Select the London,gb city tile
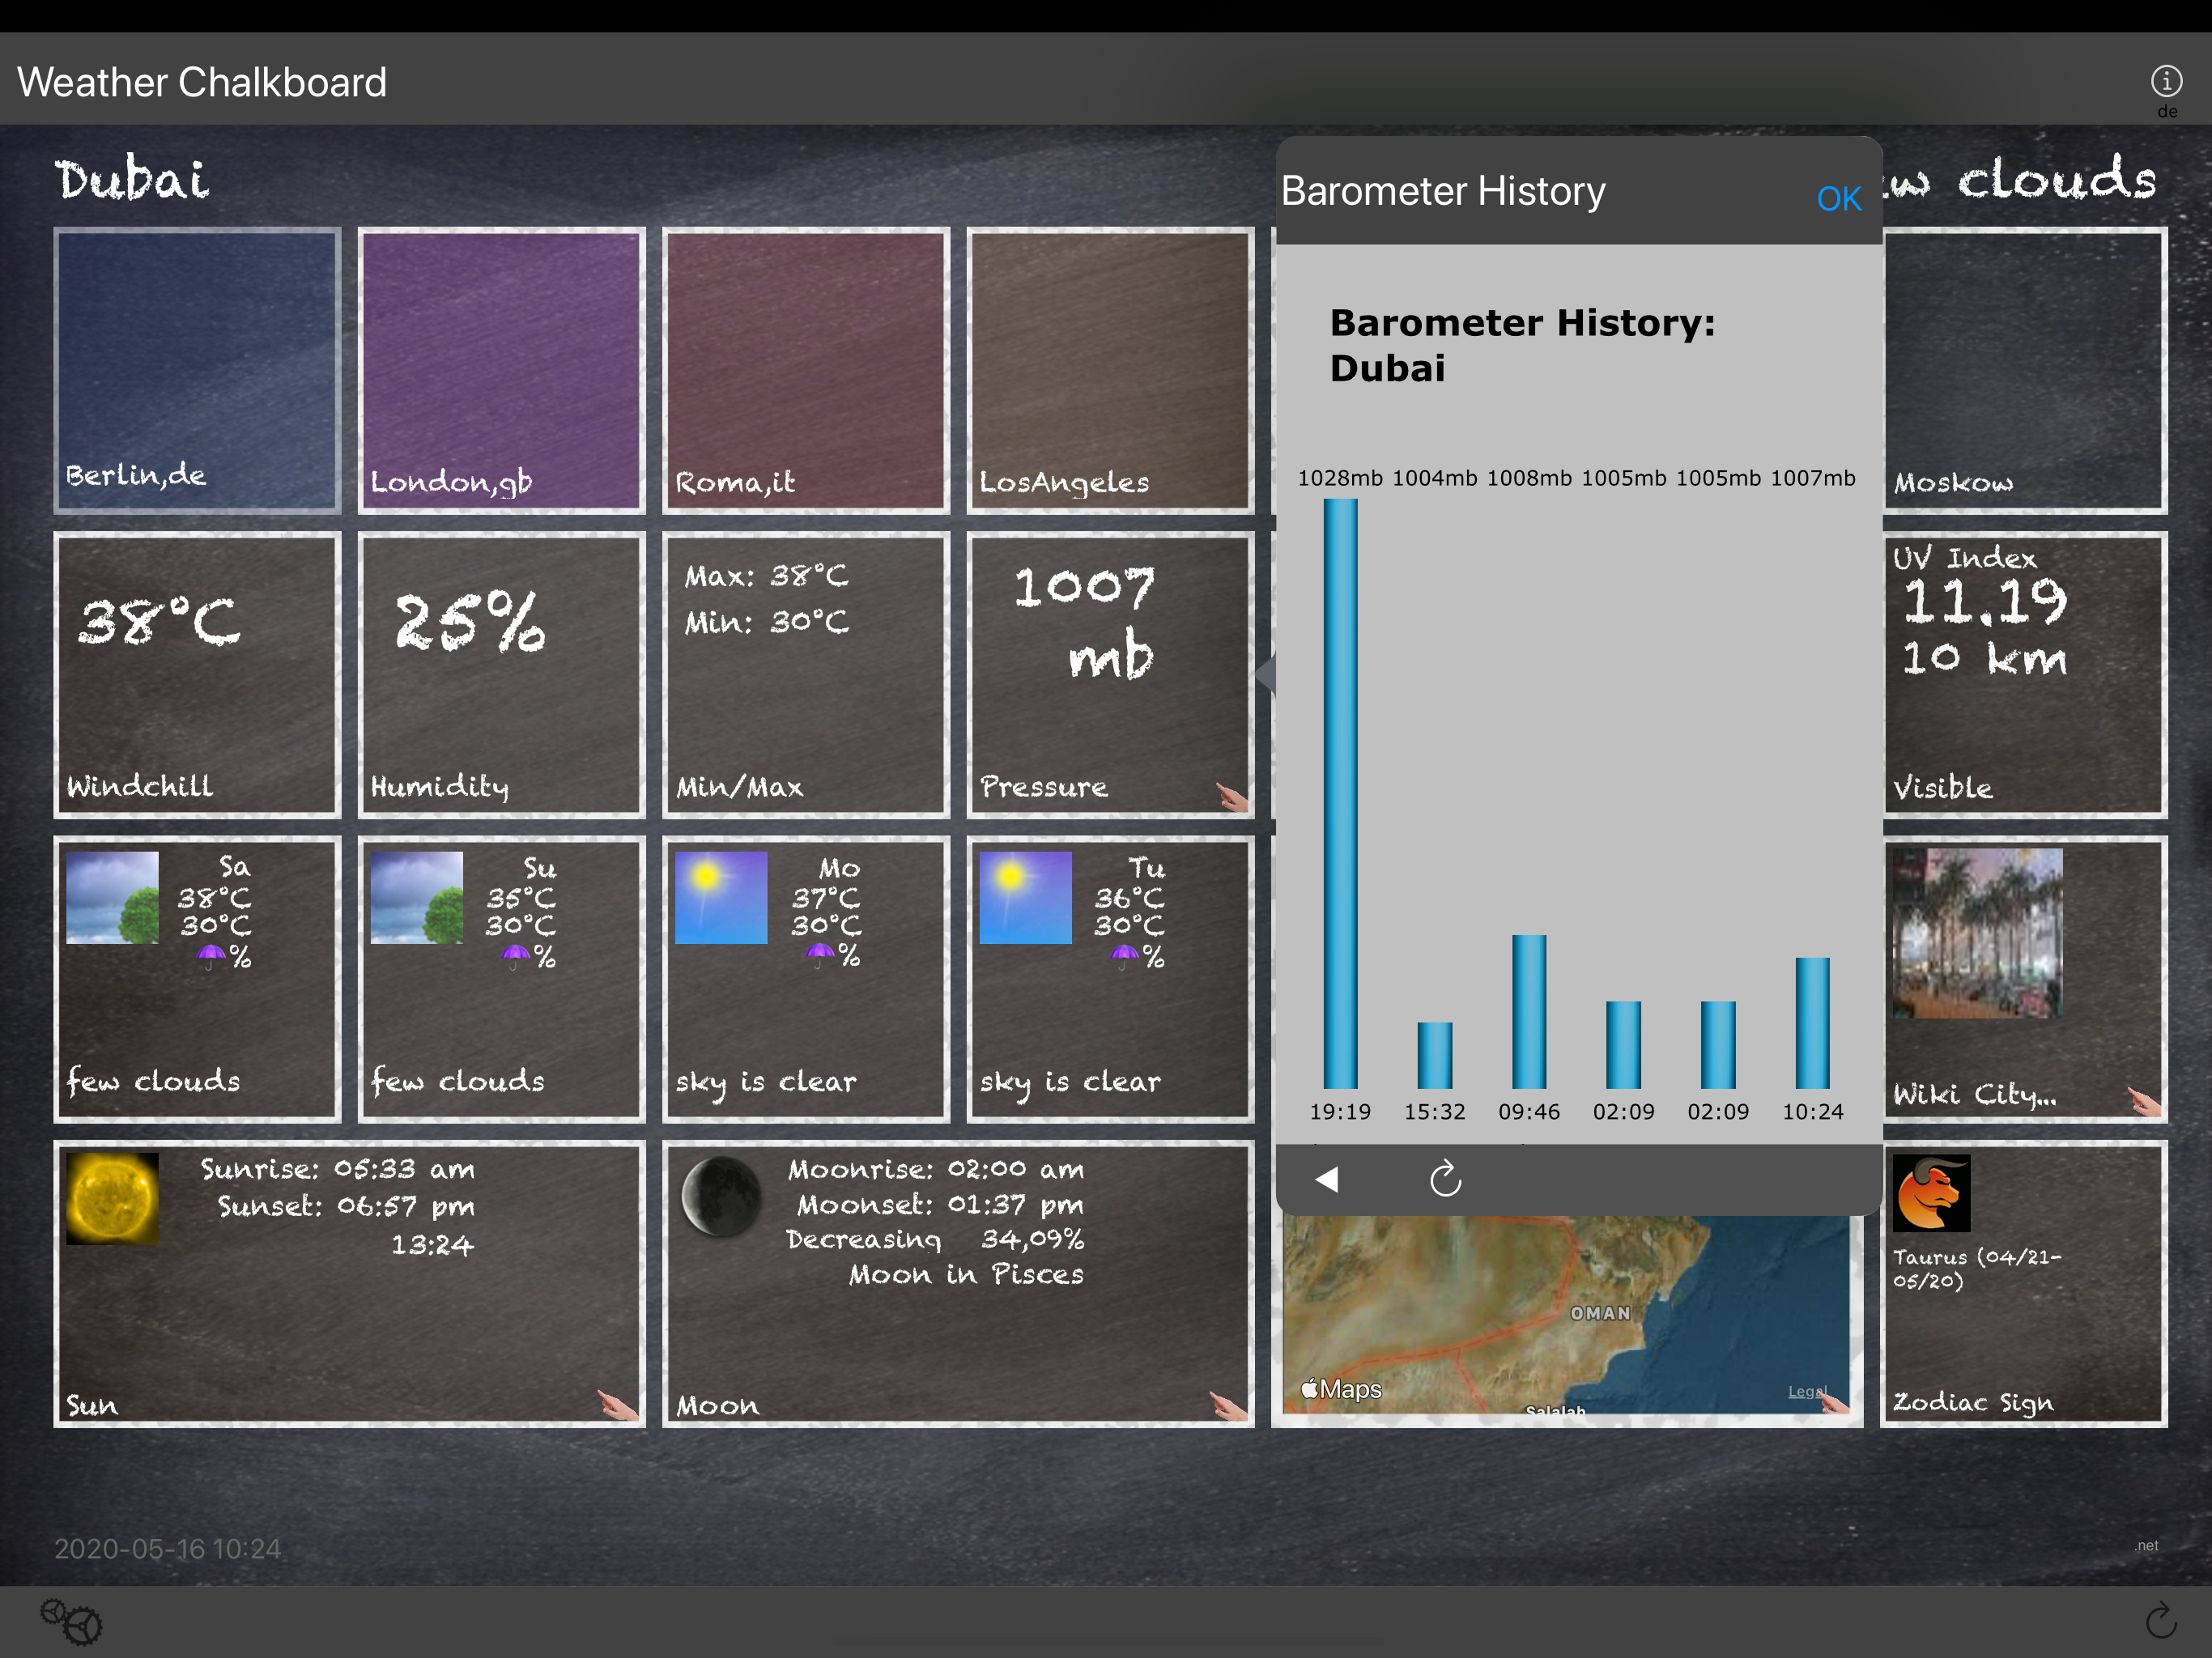2212x1658 pixels. click(501, 370)
